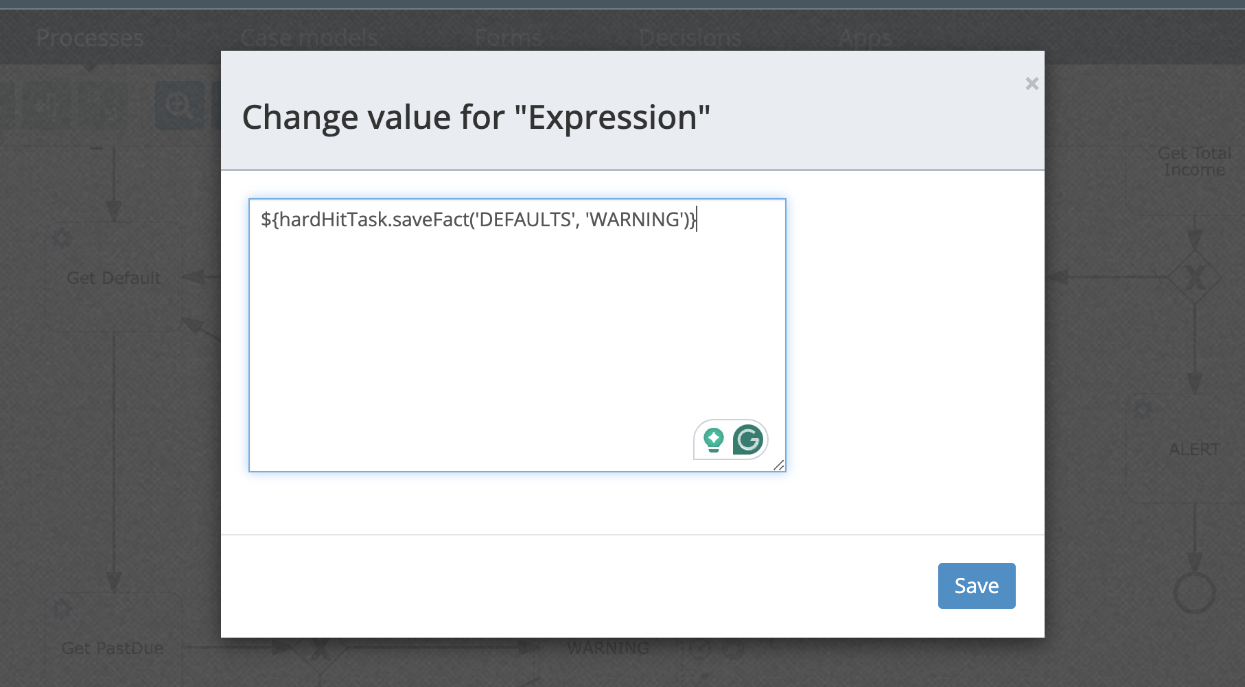Viewport: 1245px width, 687px height.
Task: Select the end event circle below ALERT
Action: pos(1194,592)
